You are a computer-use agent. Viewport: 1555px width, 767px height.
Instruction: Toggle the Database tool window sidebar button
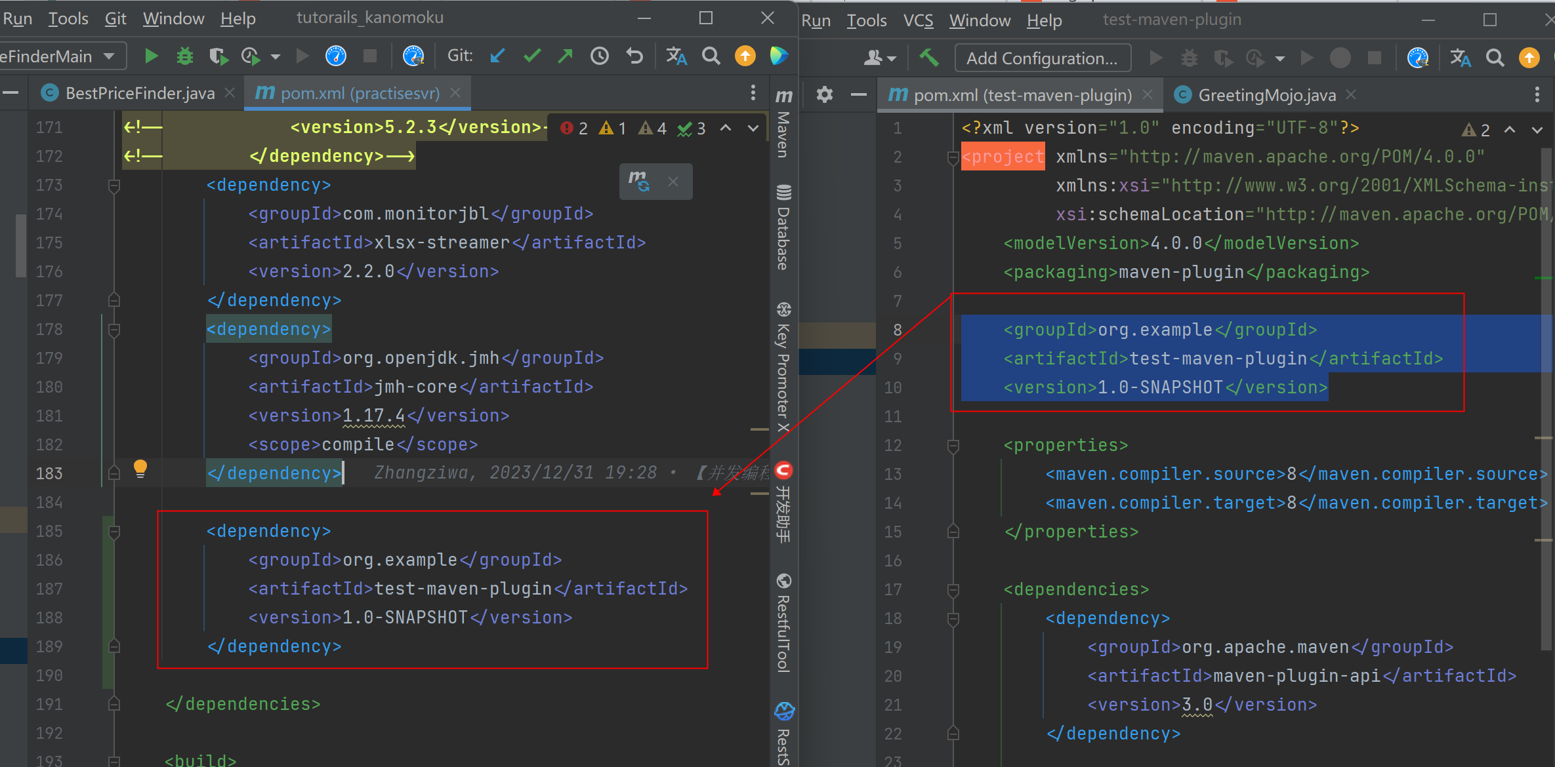(783, 227)
